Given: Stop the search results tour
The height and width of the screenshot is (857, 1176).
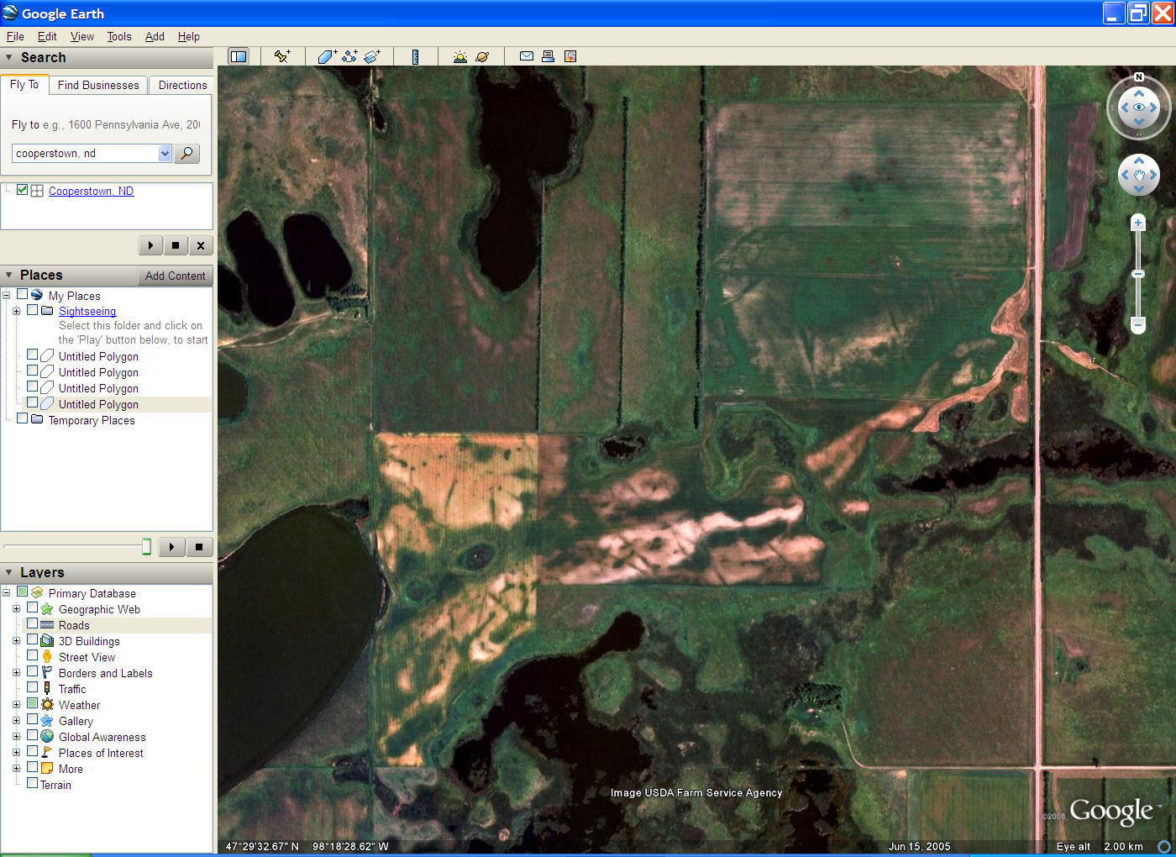Looking at the screenshot, I should [175, 245].
